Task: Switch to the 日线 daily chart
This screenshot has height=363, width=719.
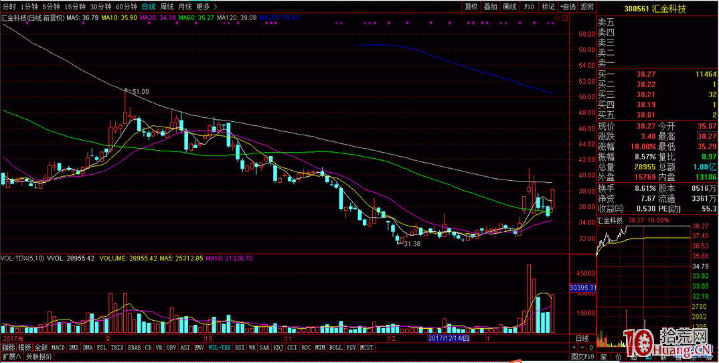Action: (148, 7)
